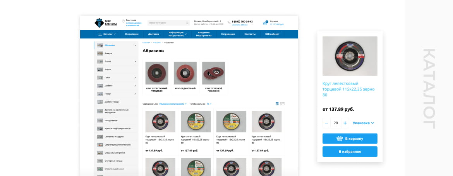
Task: Open the Круг обдирочный subcategory thumbnail
Action: (185, 73)
